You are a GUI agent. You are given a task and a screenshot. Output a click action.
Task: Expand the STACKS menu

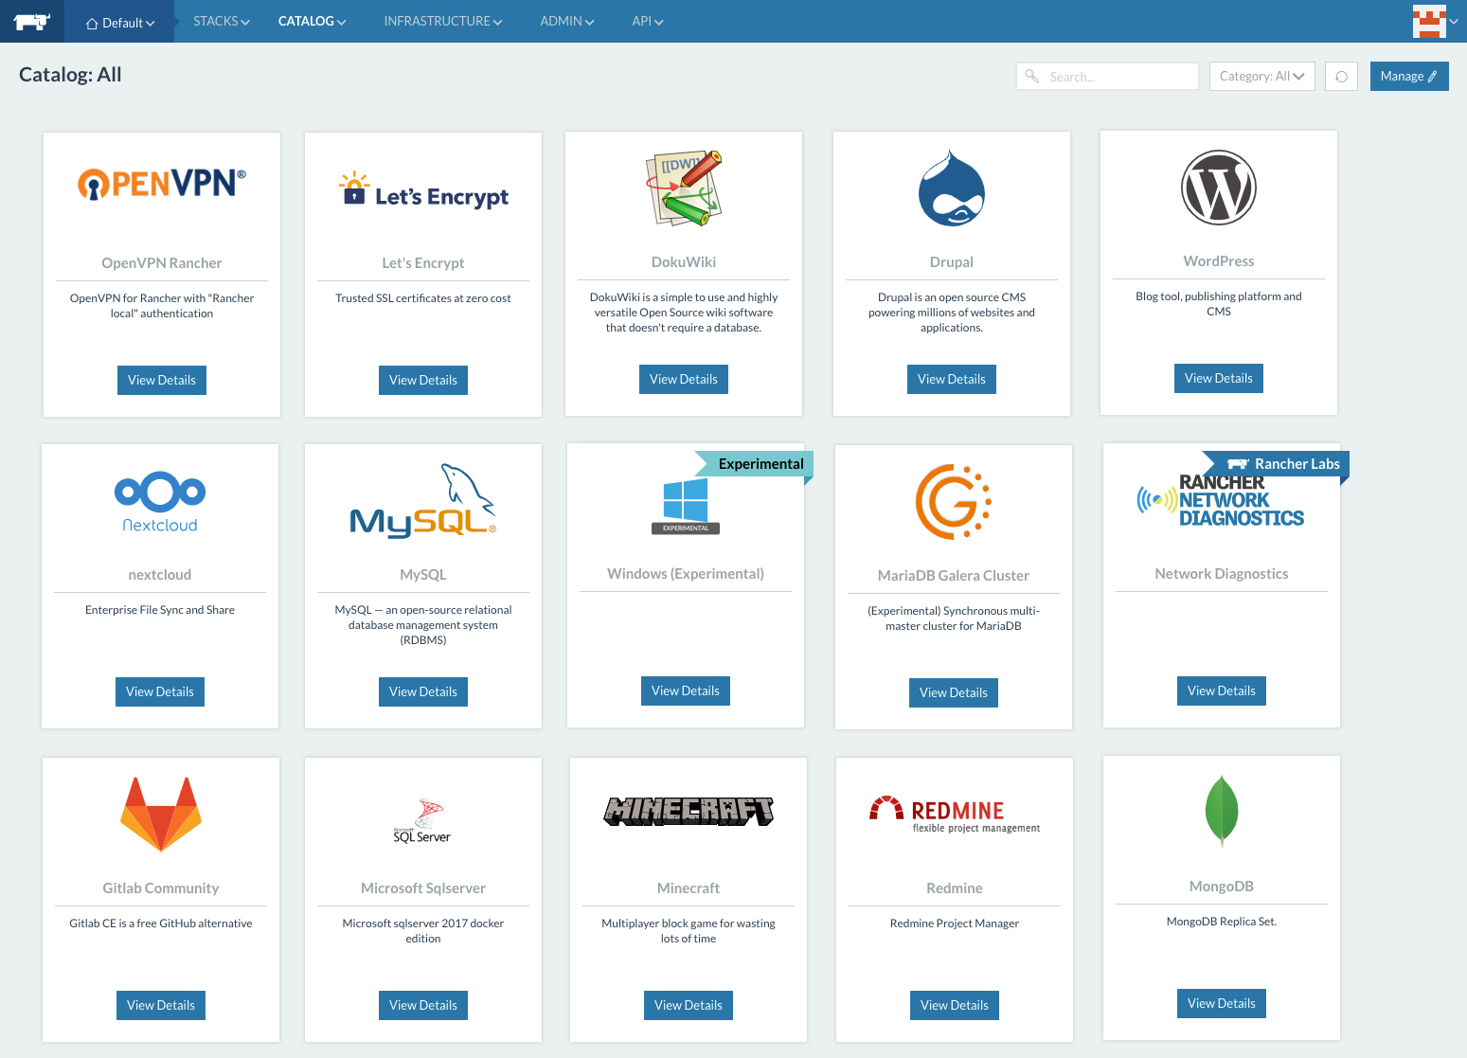222,21
